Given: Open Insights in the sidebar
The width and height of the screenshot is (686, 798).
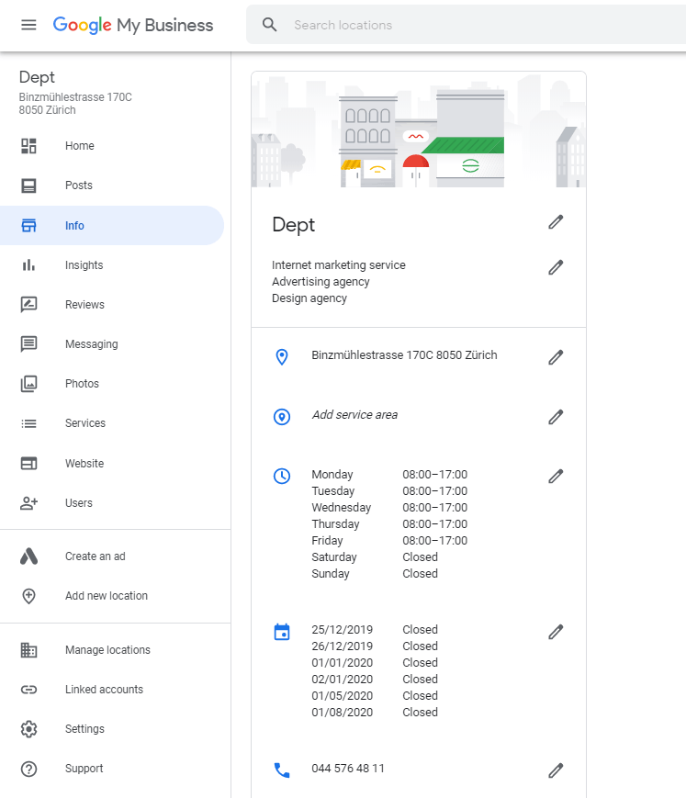Looking at the screenshot, I should click(84, 265).
